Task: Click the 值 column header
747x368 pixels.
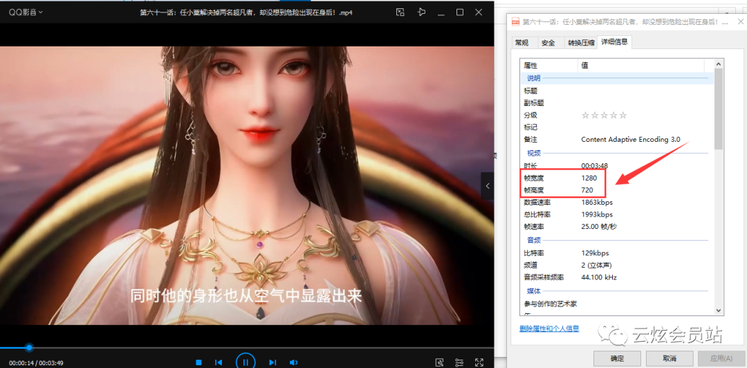Action: click(641, 65)
